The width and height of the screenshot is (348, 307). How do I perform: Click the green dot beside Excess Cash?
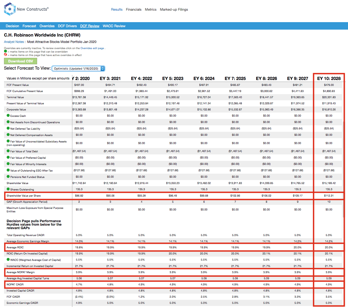8,115
